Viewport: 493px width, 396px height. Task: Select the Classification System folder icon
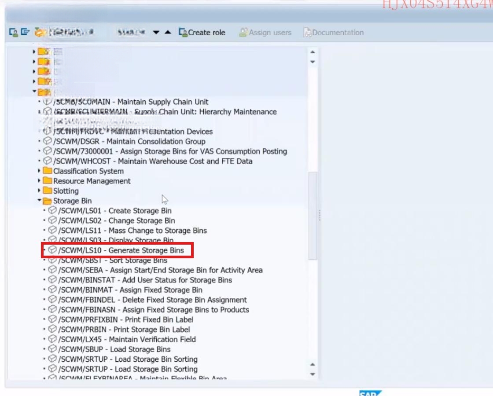[x=48, y=171]
